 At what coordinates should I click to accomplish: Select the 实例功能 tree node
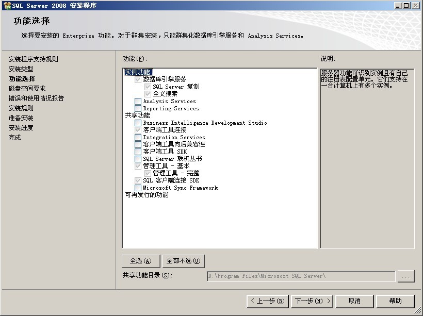tap(138, 72)
